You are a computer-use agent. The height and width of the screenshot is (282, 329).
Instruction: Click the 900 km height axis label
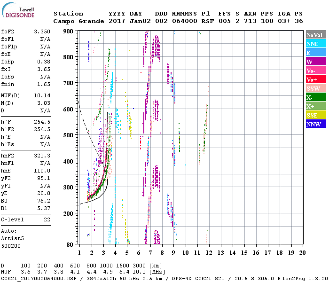click(69, 31)
